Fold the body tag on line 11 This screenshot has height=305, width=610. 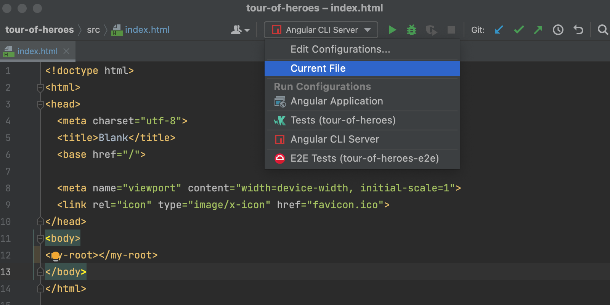point(40,239)
